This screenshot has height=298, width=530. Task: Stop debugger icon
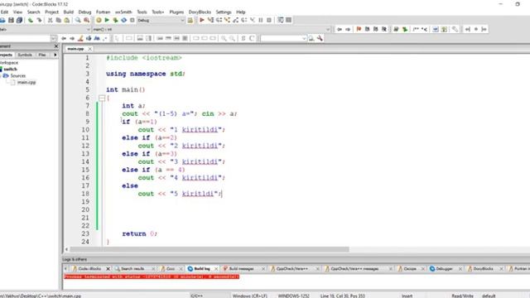(269, 20)
